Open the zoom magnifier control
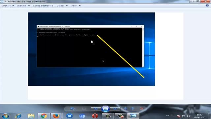This screenshot has width=211, height=119. 73,109
